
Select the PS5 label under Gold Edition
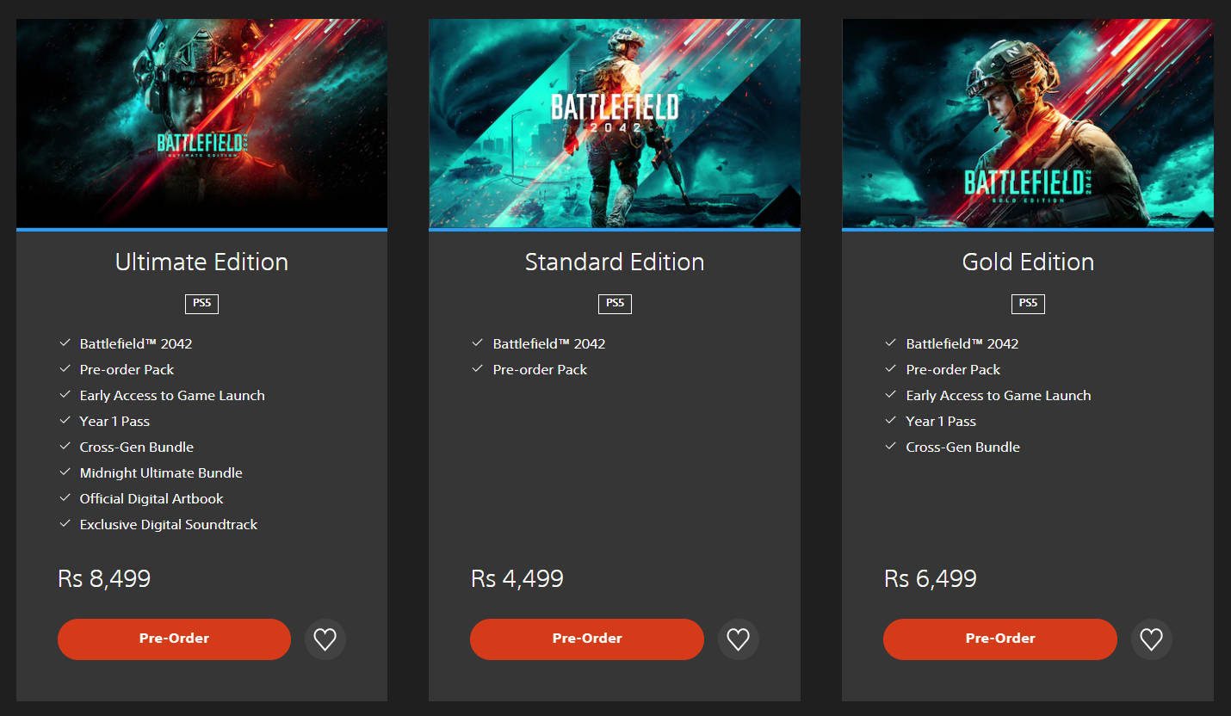[1028, 304]
